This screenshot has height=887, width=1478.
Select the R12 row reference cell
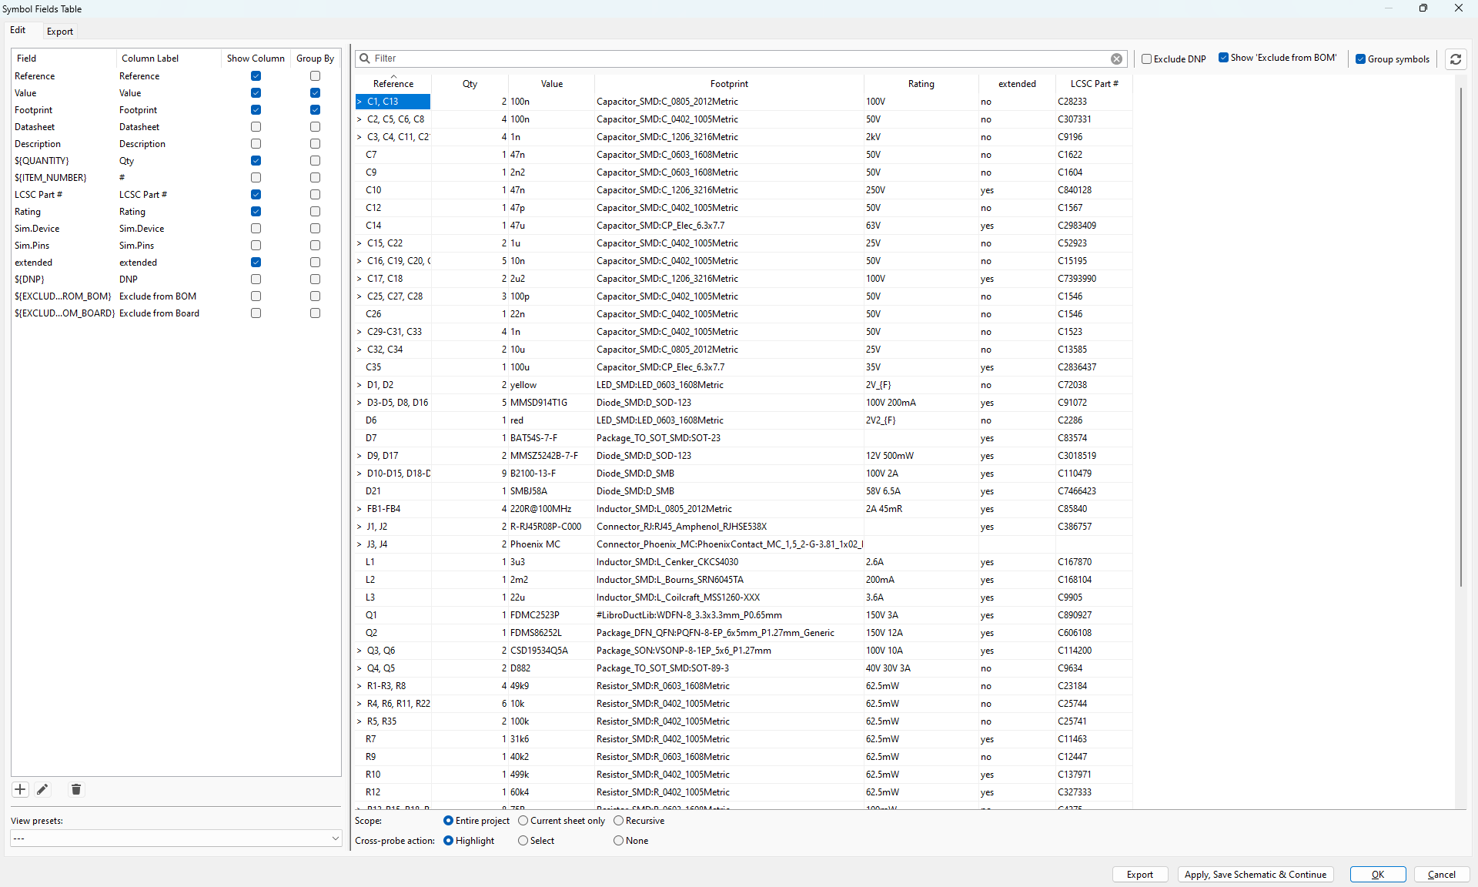(x=393, y=792)
